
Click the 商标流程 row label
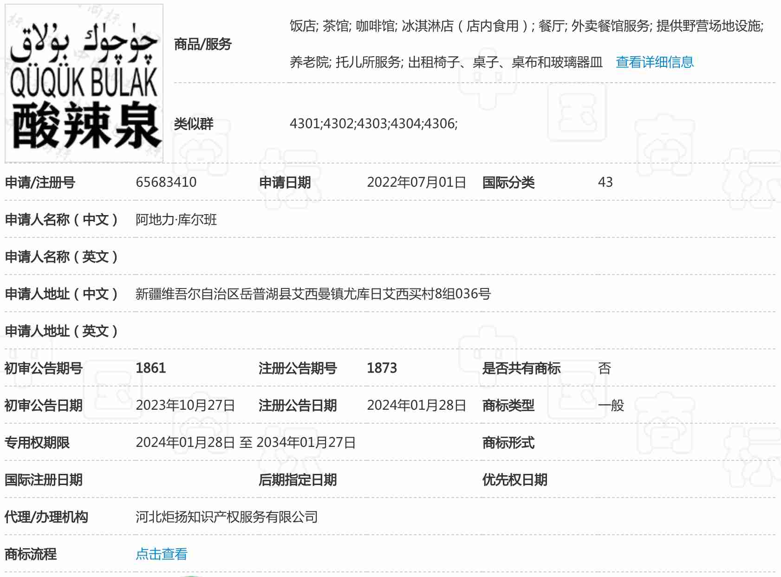31,554
